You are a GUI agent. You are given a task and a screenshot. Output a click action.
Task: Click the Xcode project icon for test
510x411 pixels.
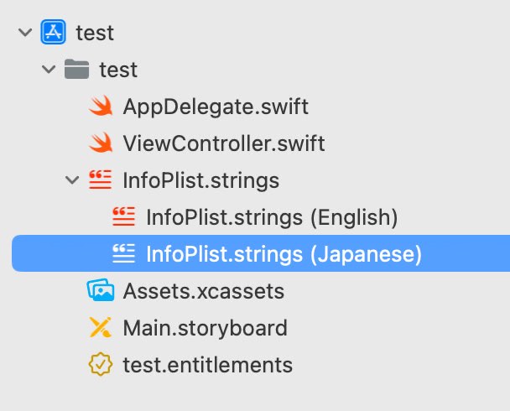[x=53, y=32]
